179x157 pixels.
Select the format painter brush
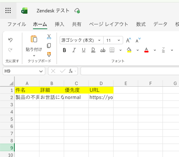coord(49,55)
